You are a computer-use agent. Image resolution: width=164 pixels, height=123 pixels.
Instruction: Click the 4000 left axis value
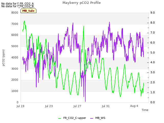[x=15, y=57]
